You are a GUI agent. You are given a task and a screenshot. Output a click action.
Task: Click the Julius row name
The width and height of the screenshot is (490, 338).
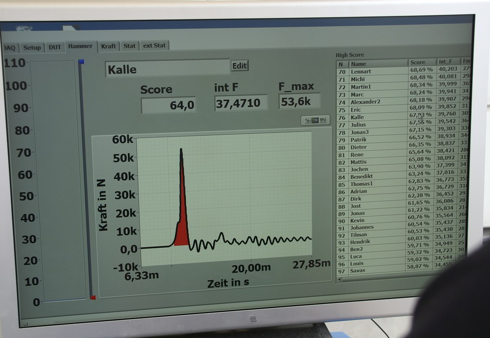point(358,125)
